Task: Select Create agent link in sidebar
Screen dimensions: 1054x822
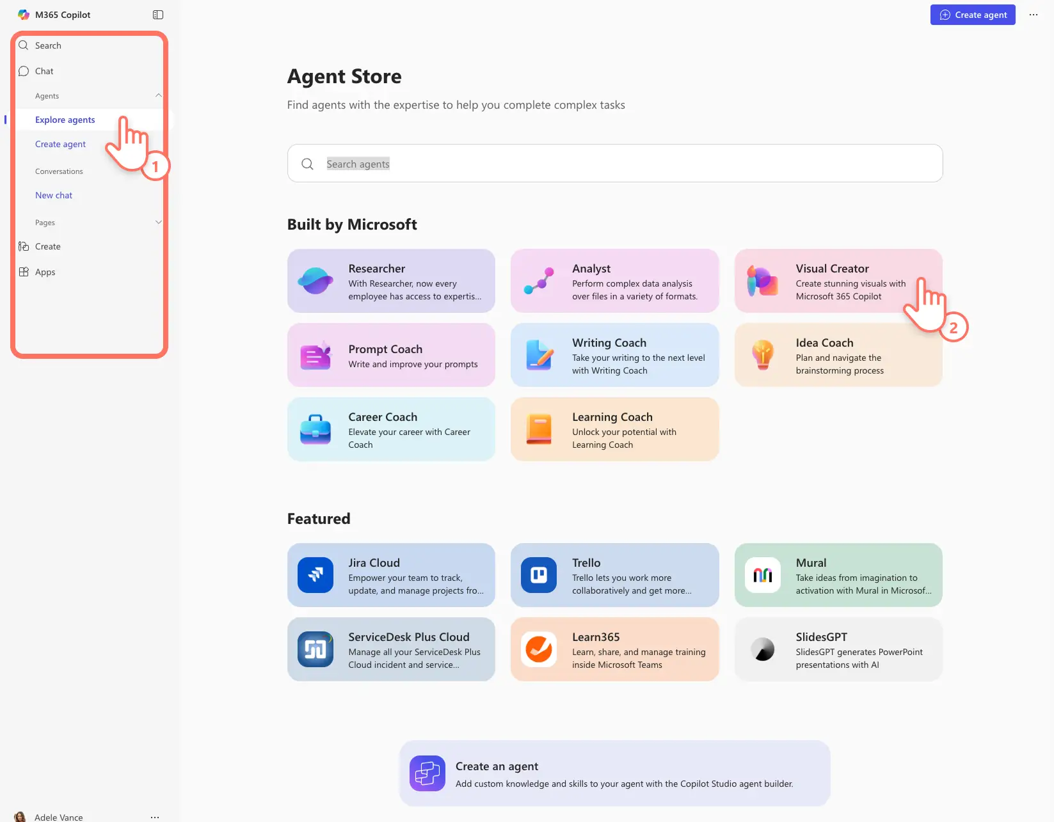Action: coord(60,144)
